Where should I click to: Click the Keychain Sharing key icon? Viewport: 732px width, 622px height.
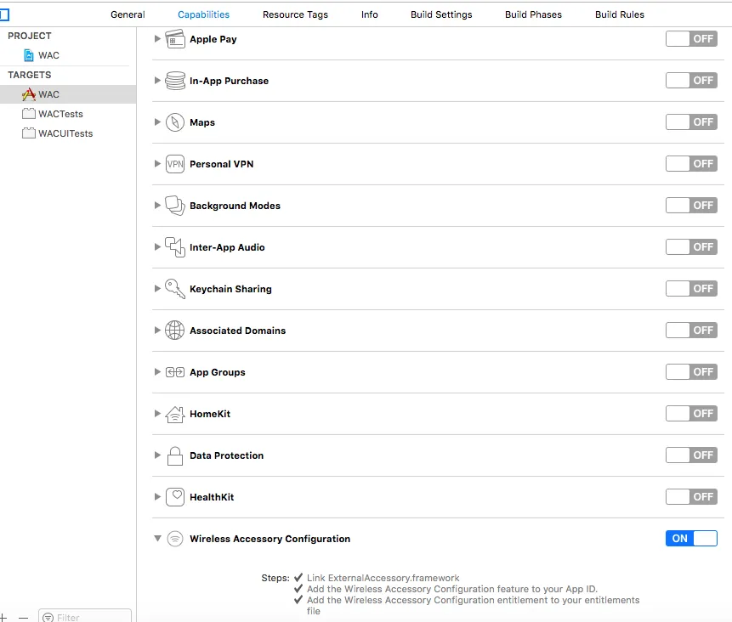[175, 289]
